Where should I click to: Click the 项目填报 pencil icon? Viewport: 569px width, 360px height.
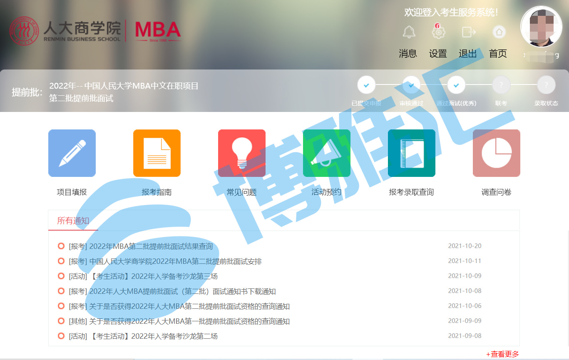tap(72, 153)
